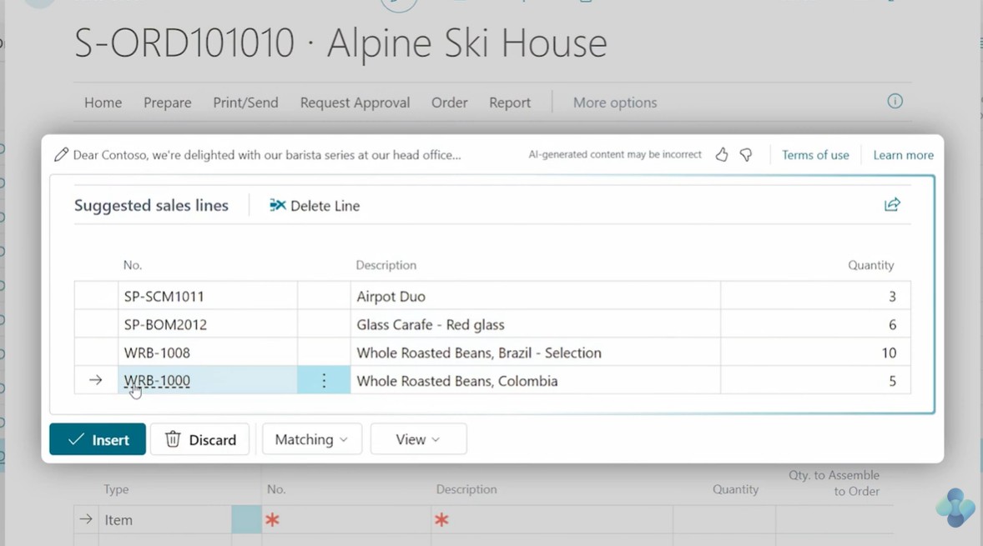The image size is (983, 546).
Task: Give thumbs up to the AI-generated content
Action: 721,154
